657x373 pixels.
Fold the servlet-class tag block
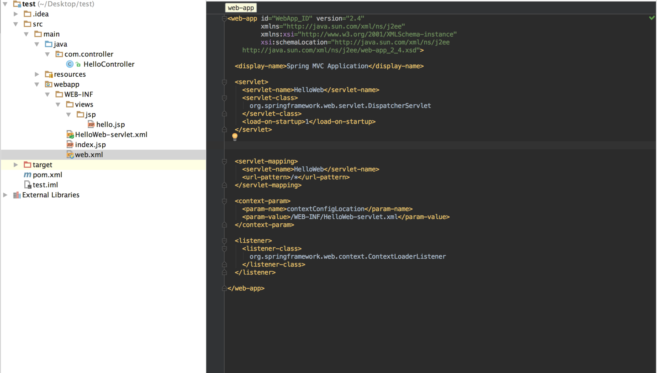224,98
